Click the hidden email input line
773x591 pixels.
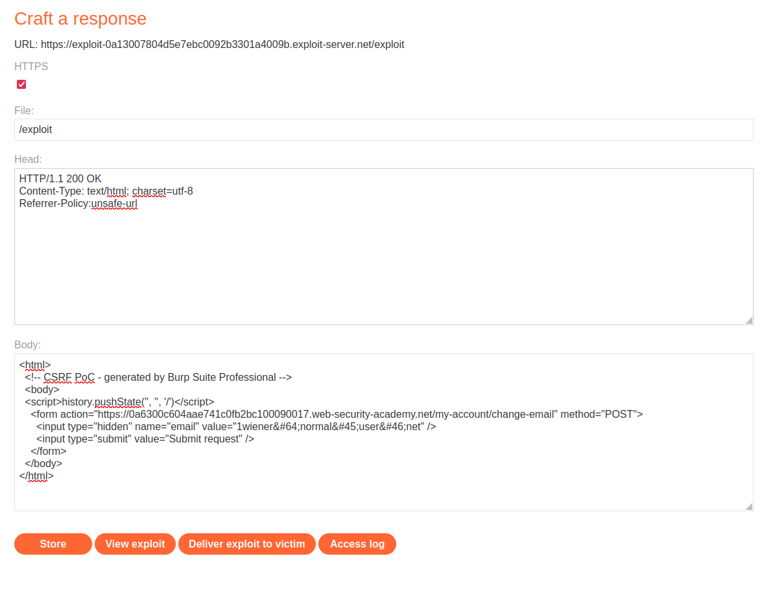236,427
